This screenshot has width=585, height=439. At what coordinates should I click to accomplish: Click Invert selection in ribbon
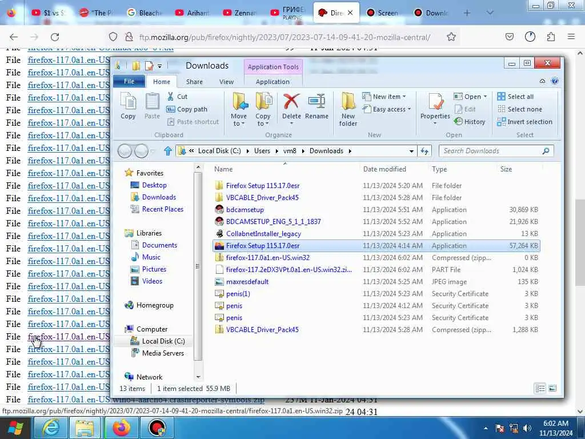coord(524,122)
